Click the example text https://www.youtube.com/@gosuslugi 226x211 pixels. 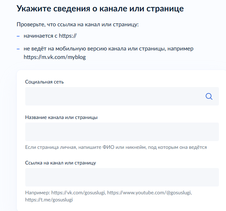coord(149,193)
